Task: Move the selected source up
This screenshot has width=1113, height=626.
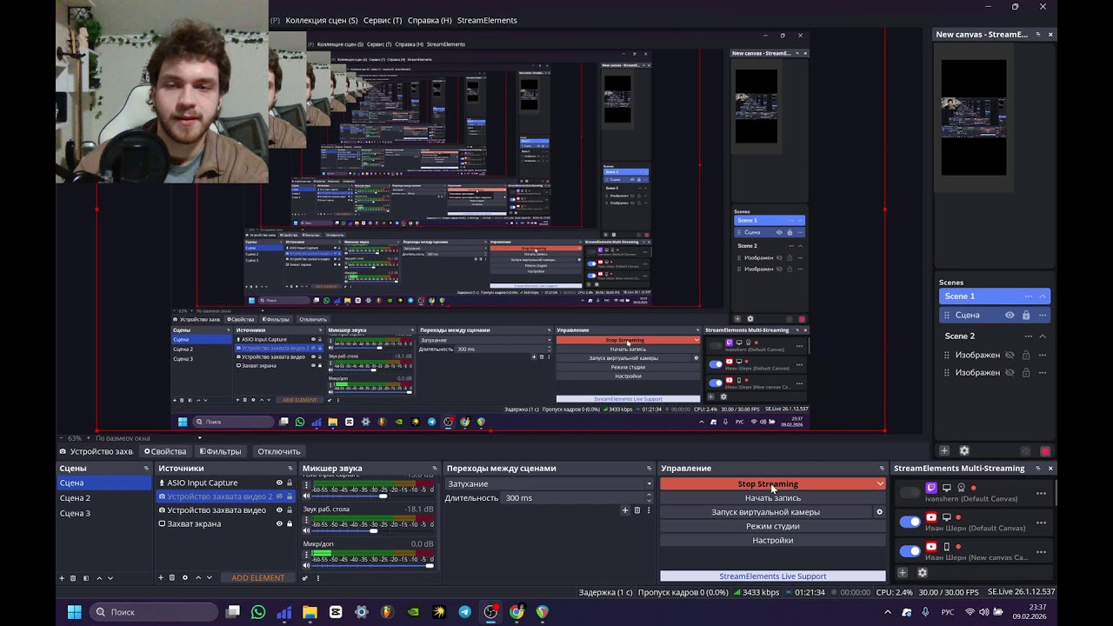Action: (198, 578)
